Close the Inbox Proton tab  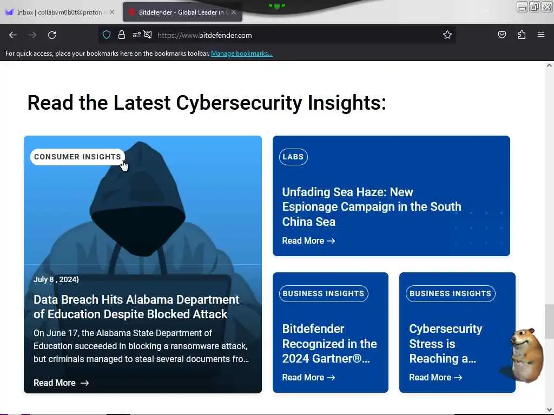112,12
